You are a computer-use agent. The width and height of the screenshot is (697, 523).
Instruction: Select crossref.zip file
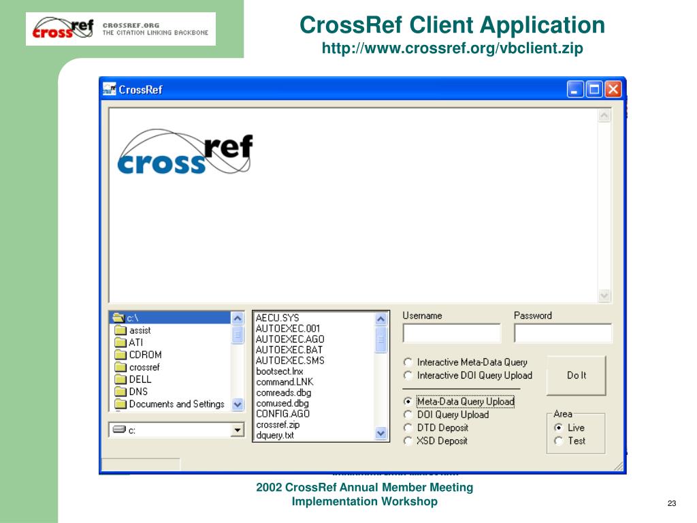tap(278, 425)
